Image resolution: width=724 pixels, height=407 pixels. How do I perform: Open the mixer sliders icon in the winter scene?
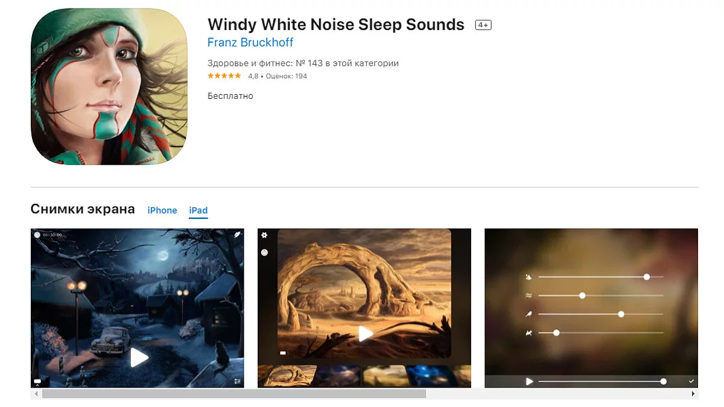238,381
